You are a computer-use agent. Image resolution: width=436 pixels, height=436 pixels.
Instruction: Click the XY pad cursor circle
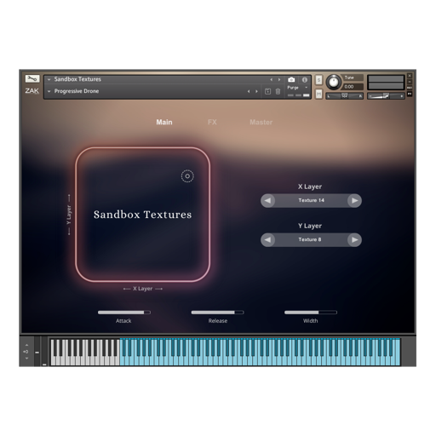(x=187, y=176)
